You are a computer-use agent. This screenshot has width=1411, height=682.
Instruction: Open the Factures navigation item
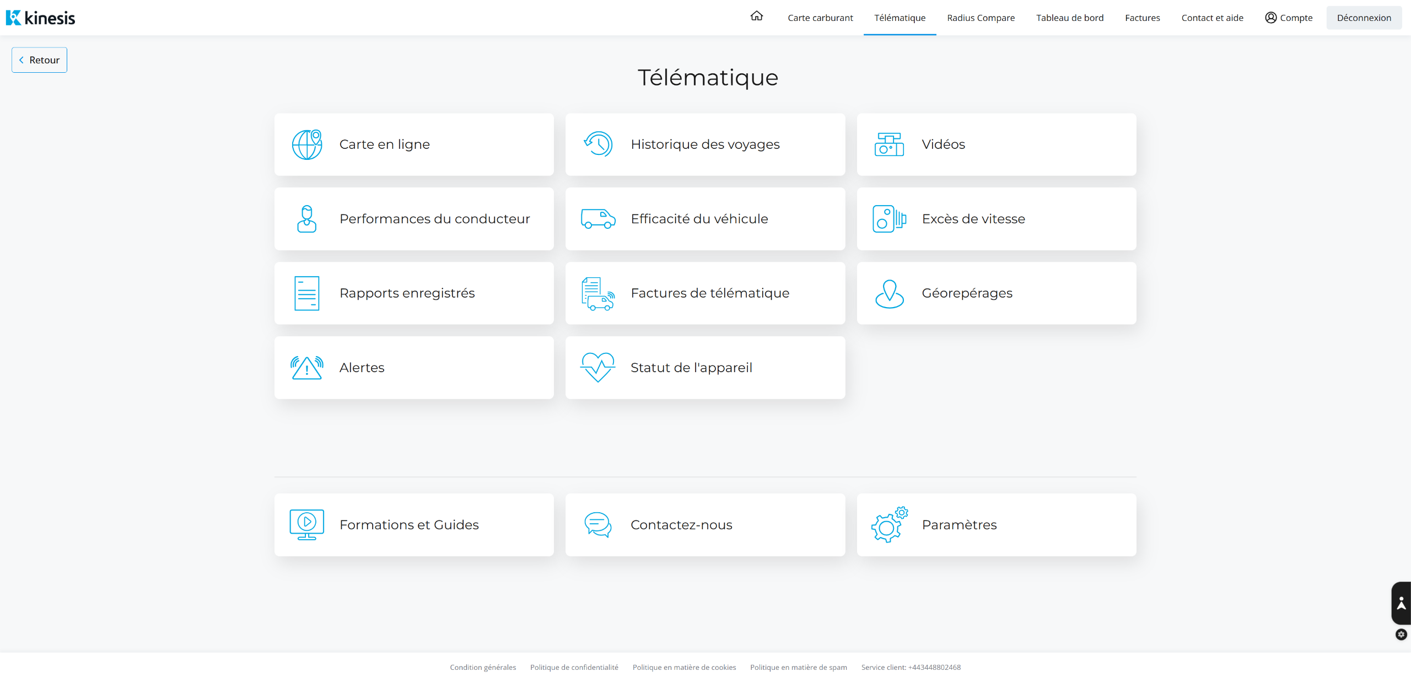pyautogui.click(x=1142, y=18)
